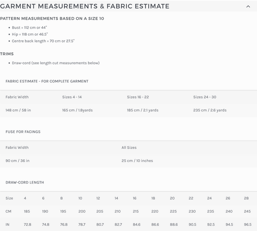Select size 22 column header
Screen dimensions: 257x231
[191, 198]
